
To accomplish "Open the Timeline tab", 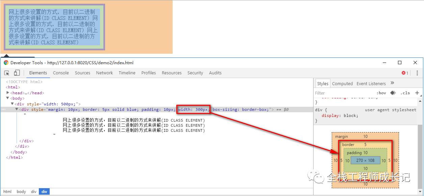I will [127, 73].
